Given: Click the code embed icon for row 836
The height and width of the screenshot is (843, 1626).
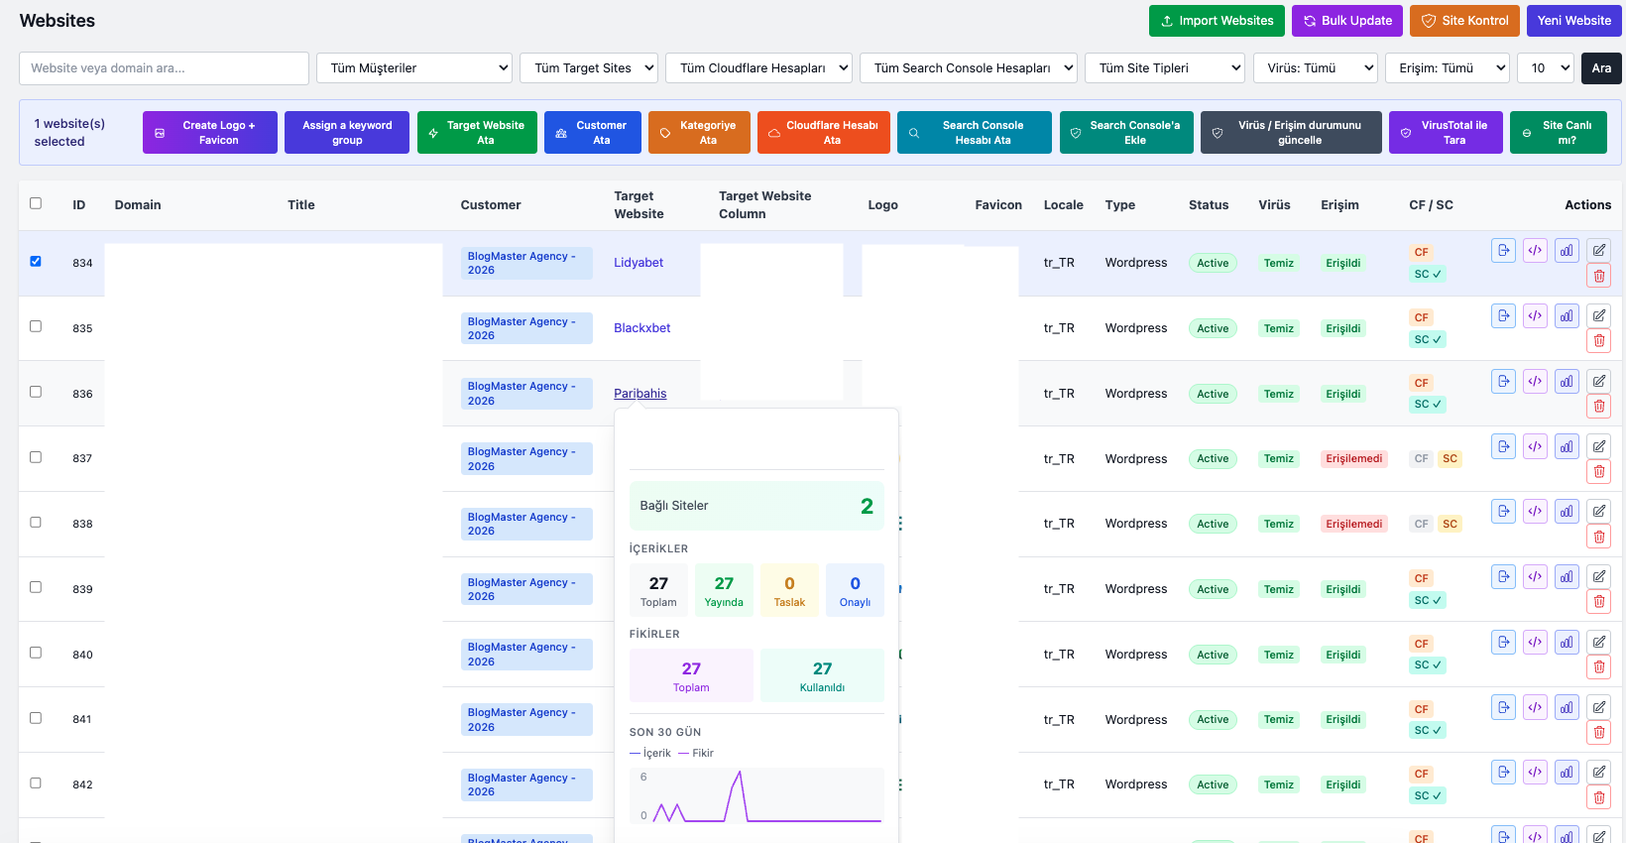Looking at the screenshot, I should (1535, 381).
